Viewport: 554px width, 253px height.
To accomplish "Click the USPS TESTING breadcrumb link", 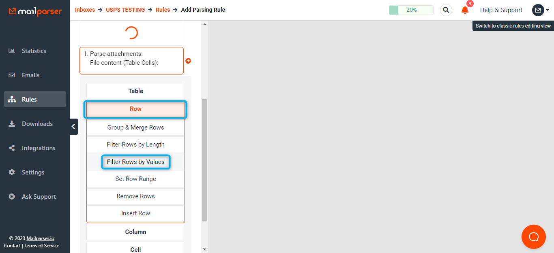I will pos(125,10).
